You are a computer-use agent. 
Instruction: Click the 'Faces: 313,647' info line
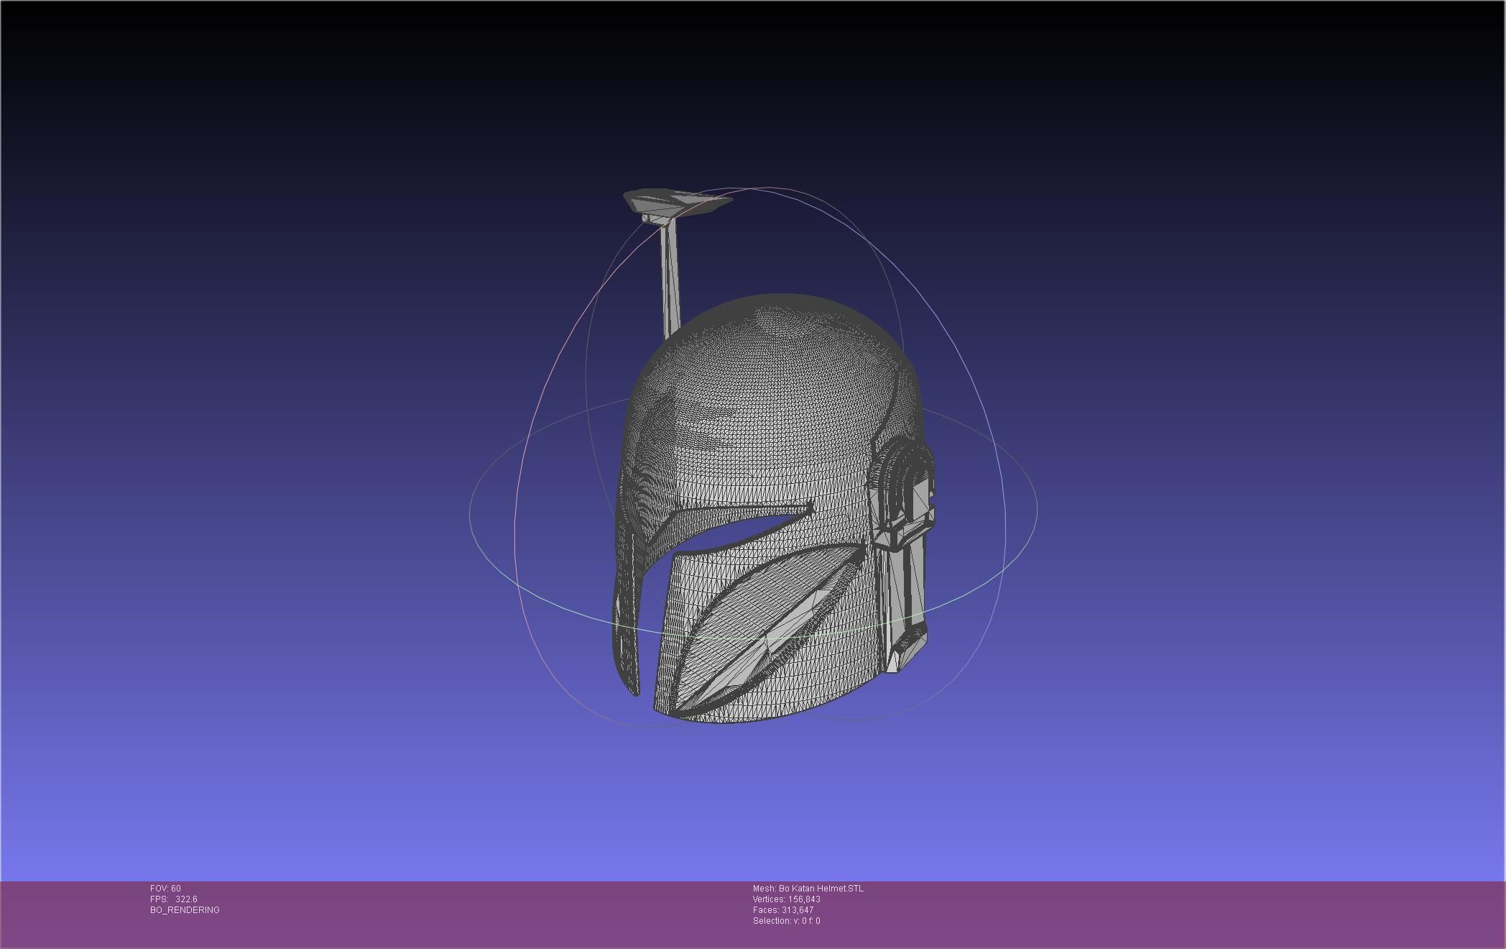click(x=783, y=910)
